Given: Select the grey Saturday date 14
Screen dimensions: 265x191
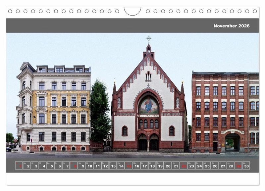Looking at the screenshot, I should [121, 166].
